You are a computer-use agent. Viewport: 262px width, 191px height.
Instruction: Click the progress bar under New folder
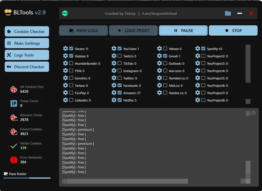click(x=27, y=178)
